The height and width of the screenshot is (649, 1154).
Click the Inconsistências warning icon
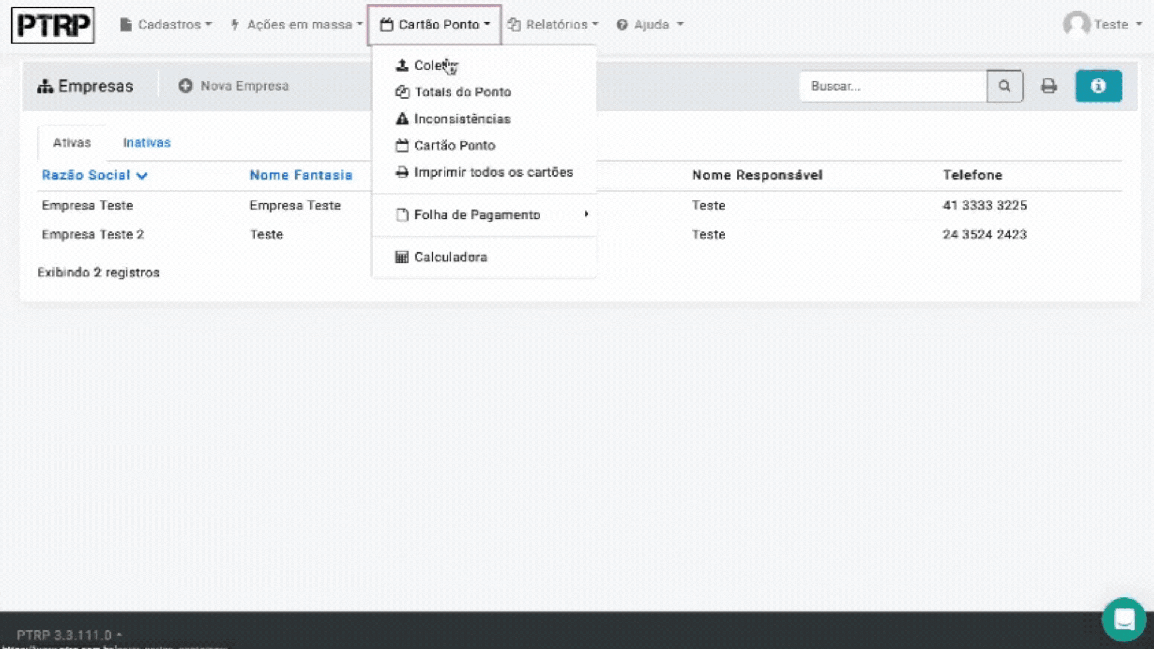pyautogui.click(x=401, y=119)
